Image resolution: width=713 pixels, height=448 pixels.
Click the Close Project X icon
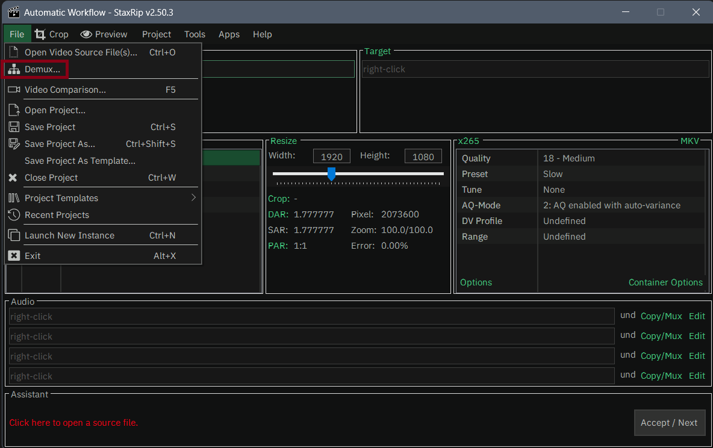13,178
